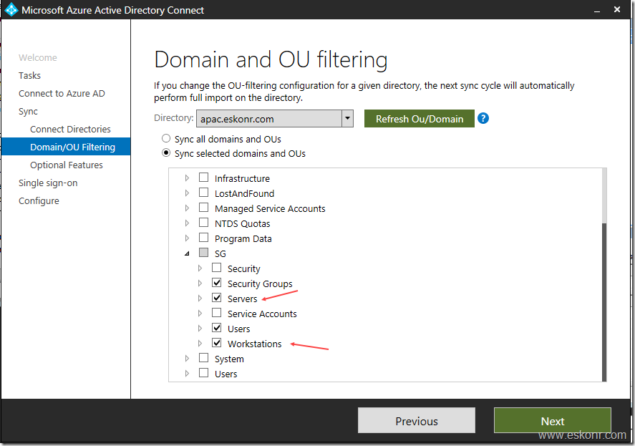This screenshot has height=446, width=635.
Task: Check the Service Accounts checkbox
Action: pos(217,313)
